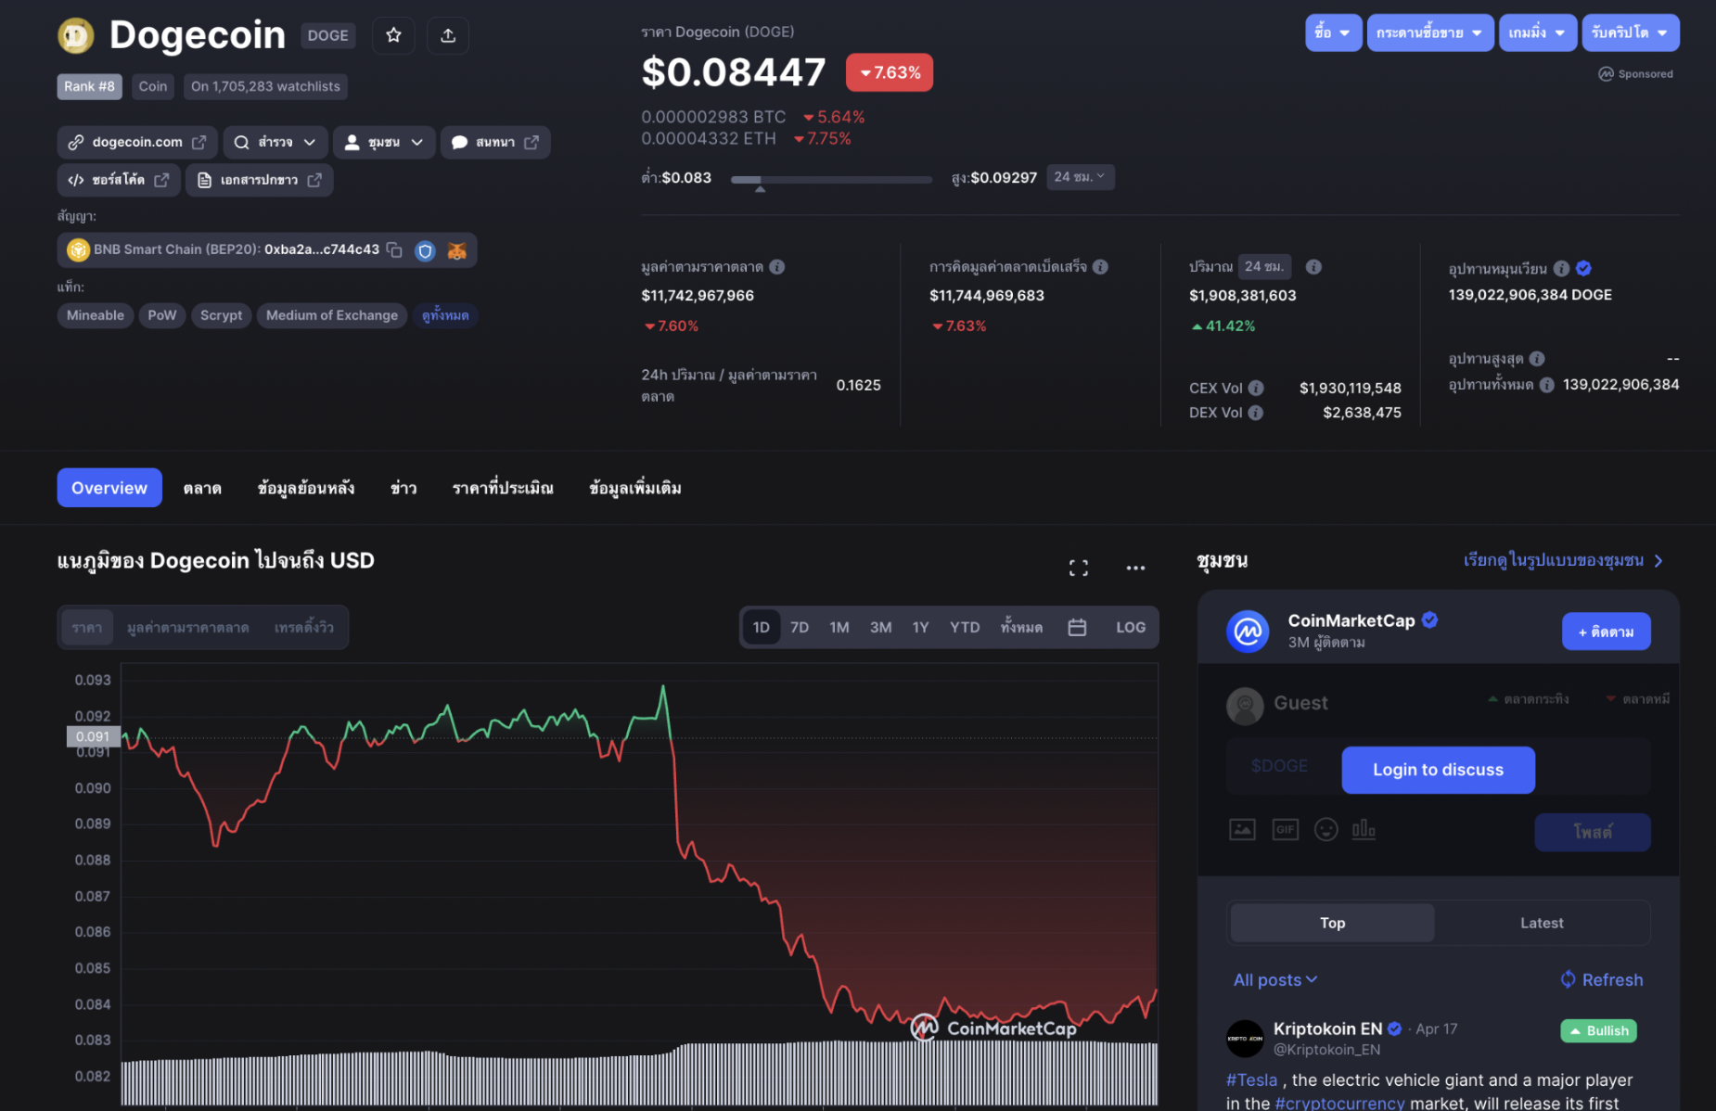Open the Buy dropdown button
Viewport: 1716px width, 1111px height.
pos(1333,33)
